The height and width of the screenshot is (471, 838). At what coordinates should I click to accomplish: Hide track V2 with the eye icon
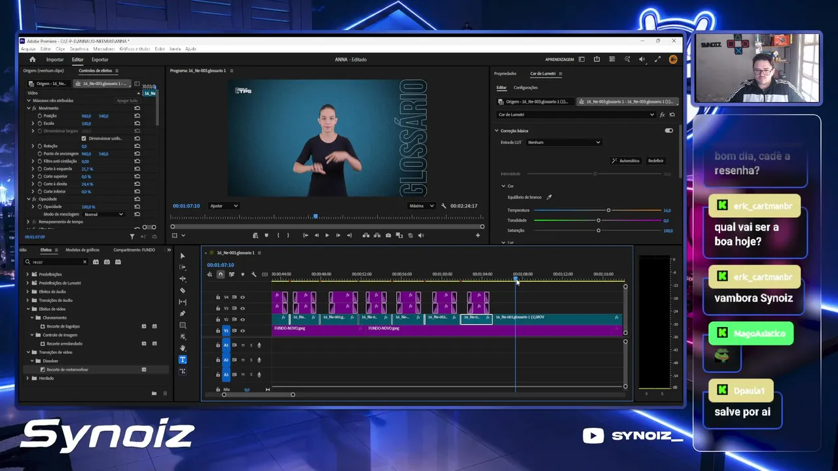(x=242, y=319)
